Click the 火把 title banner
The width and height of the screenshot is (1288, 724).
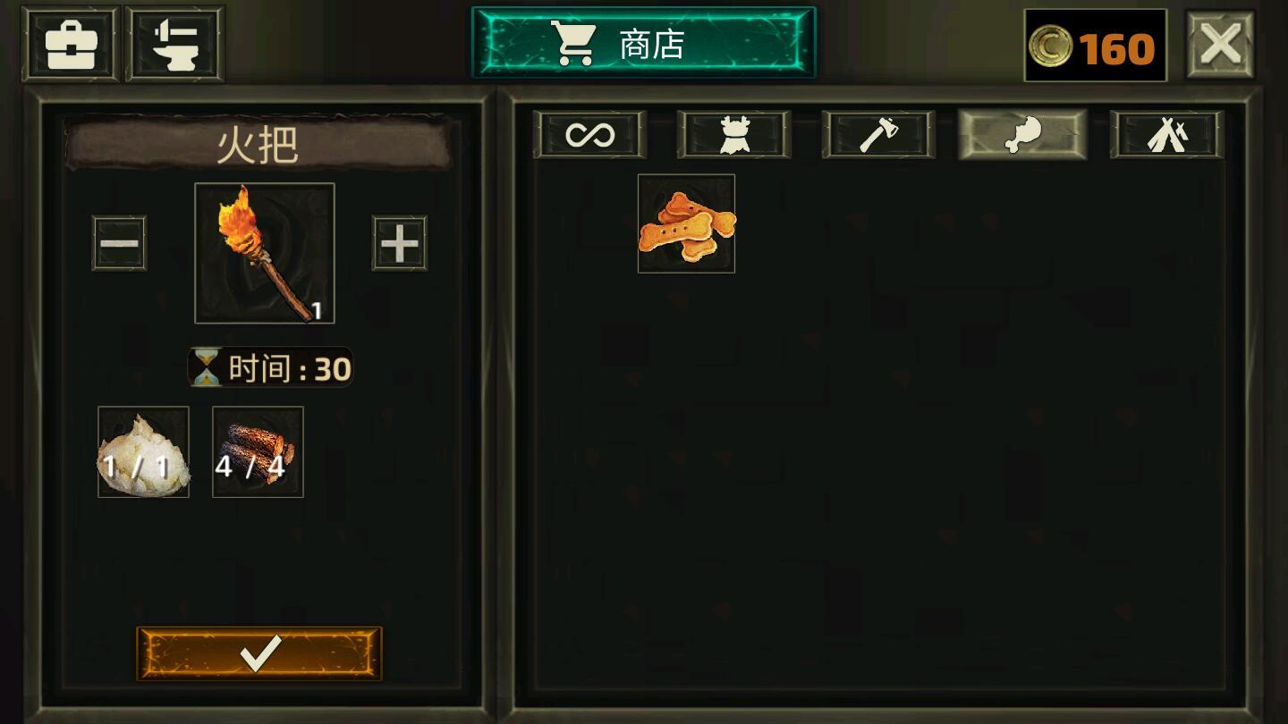coord(258,143)
